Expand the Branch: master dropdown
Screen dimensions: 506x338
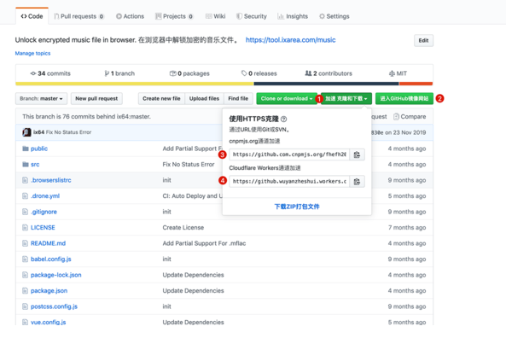(41, 98)
